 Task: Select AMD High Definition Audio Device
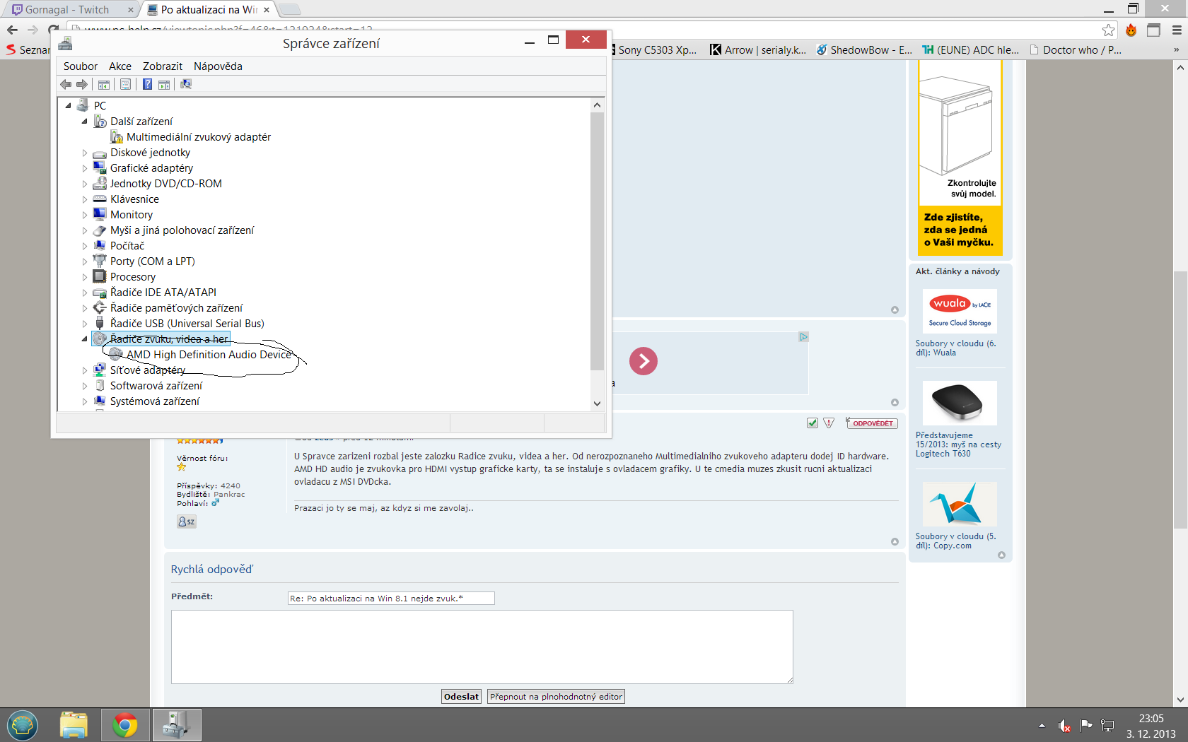click(x=209, y=355)
